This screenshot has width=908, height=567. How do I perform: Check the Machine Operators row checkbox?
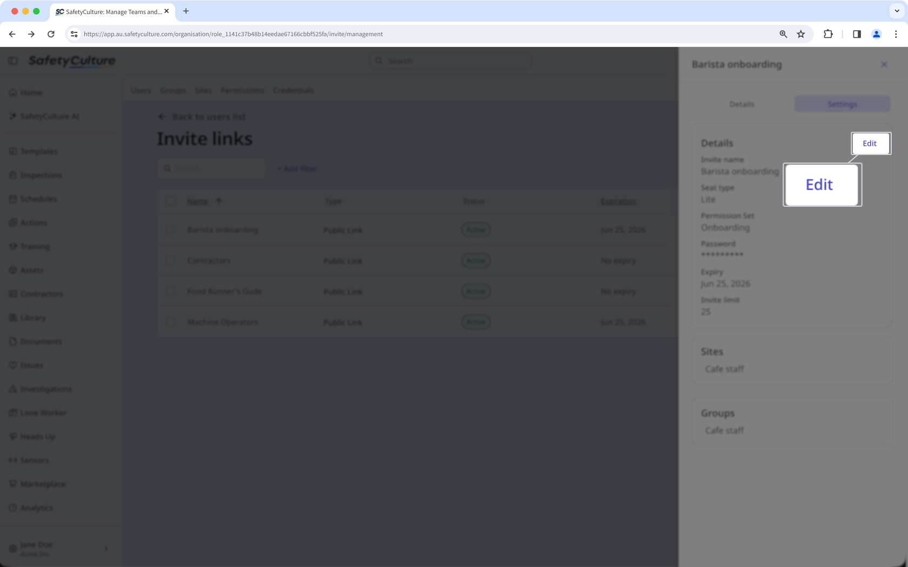tap(170, 322)
